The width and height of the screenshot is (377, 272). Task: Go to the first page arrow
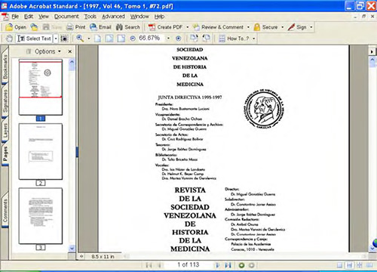point(149,265)
